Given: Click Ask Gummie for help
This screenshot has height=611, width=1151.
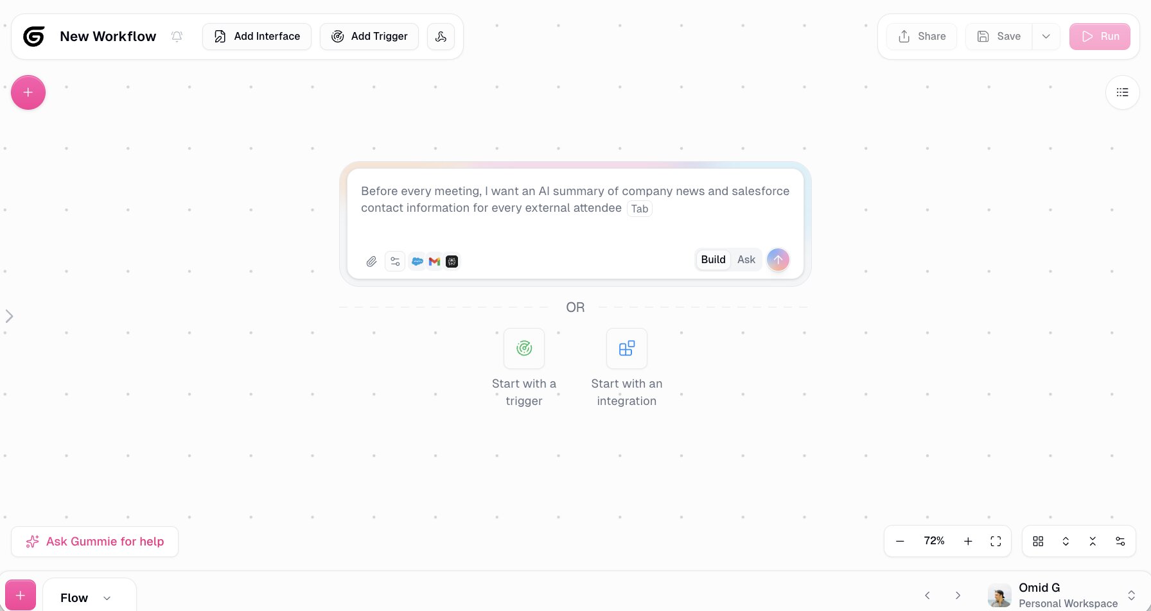Looking at the screenshot, I should (94, 541).
